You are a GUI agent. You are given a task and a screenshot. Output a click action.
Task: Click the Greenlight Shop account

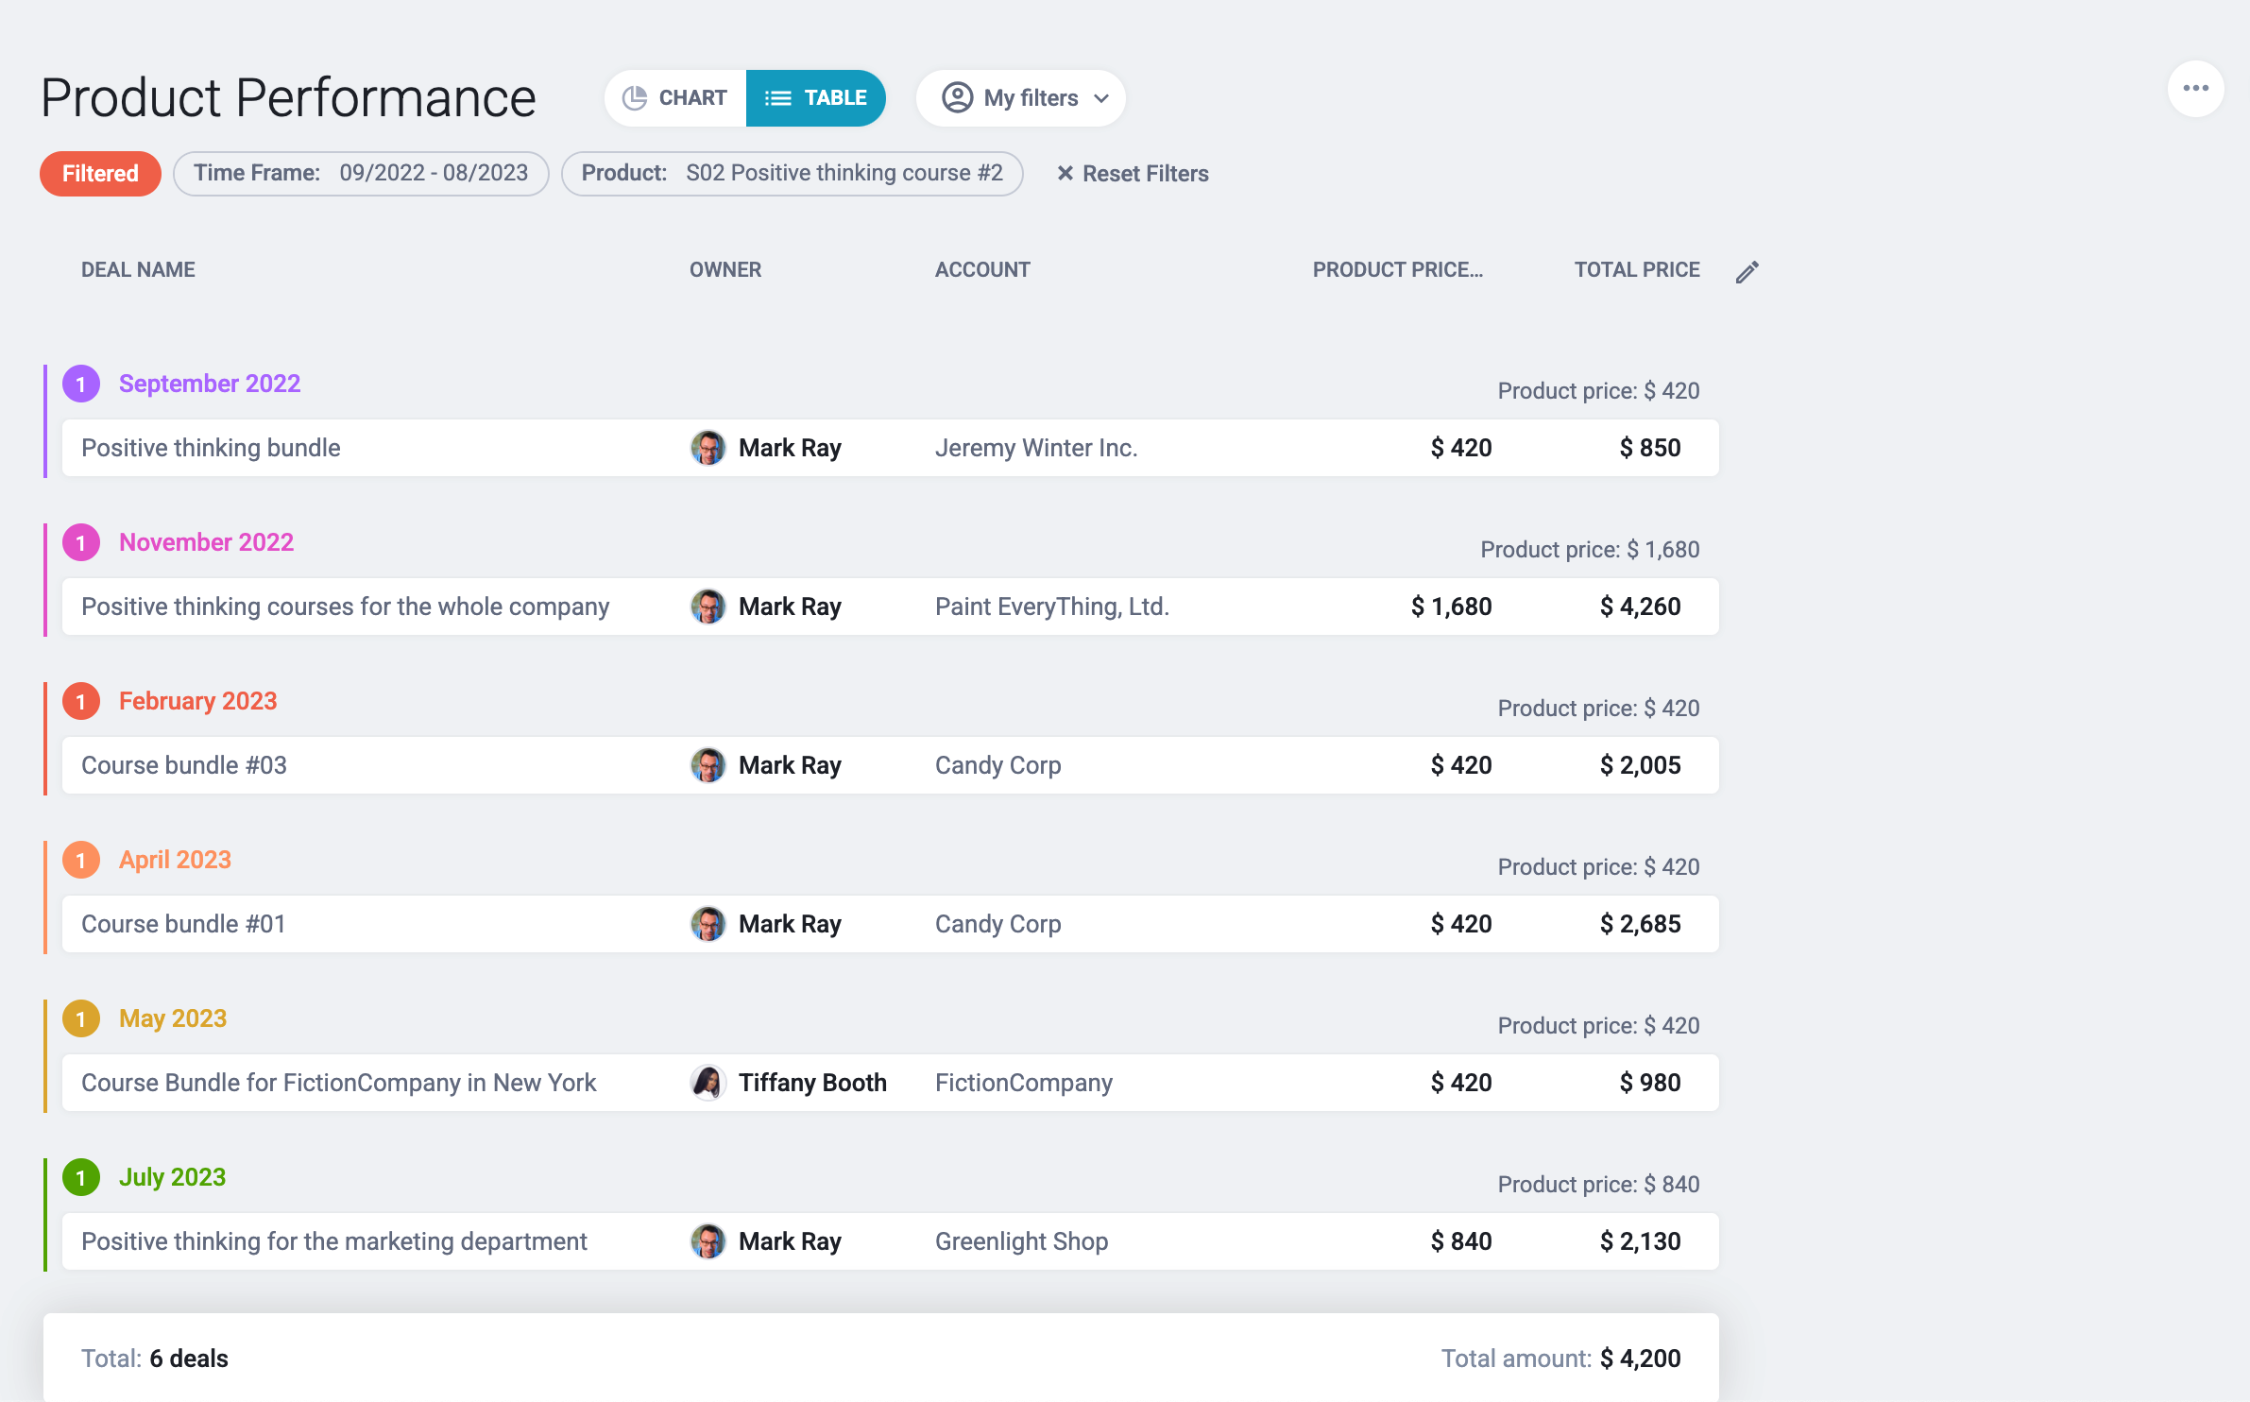coord(1022,1241)
